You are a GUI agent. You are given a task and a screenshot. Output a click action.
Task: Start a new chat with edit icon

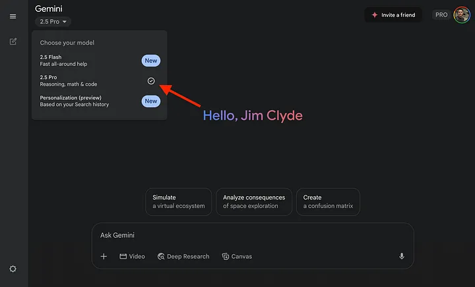(13, 41)
